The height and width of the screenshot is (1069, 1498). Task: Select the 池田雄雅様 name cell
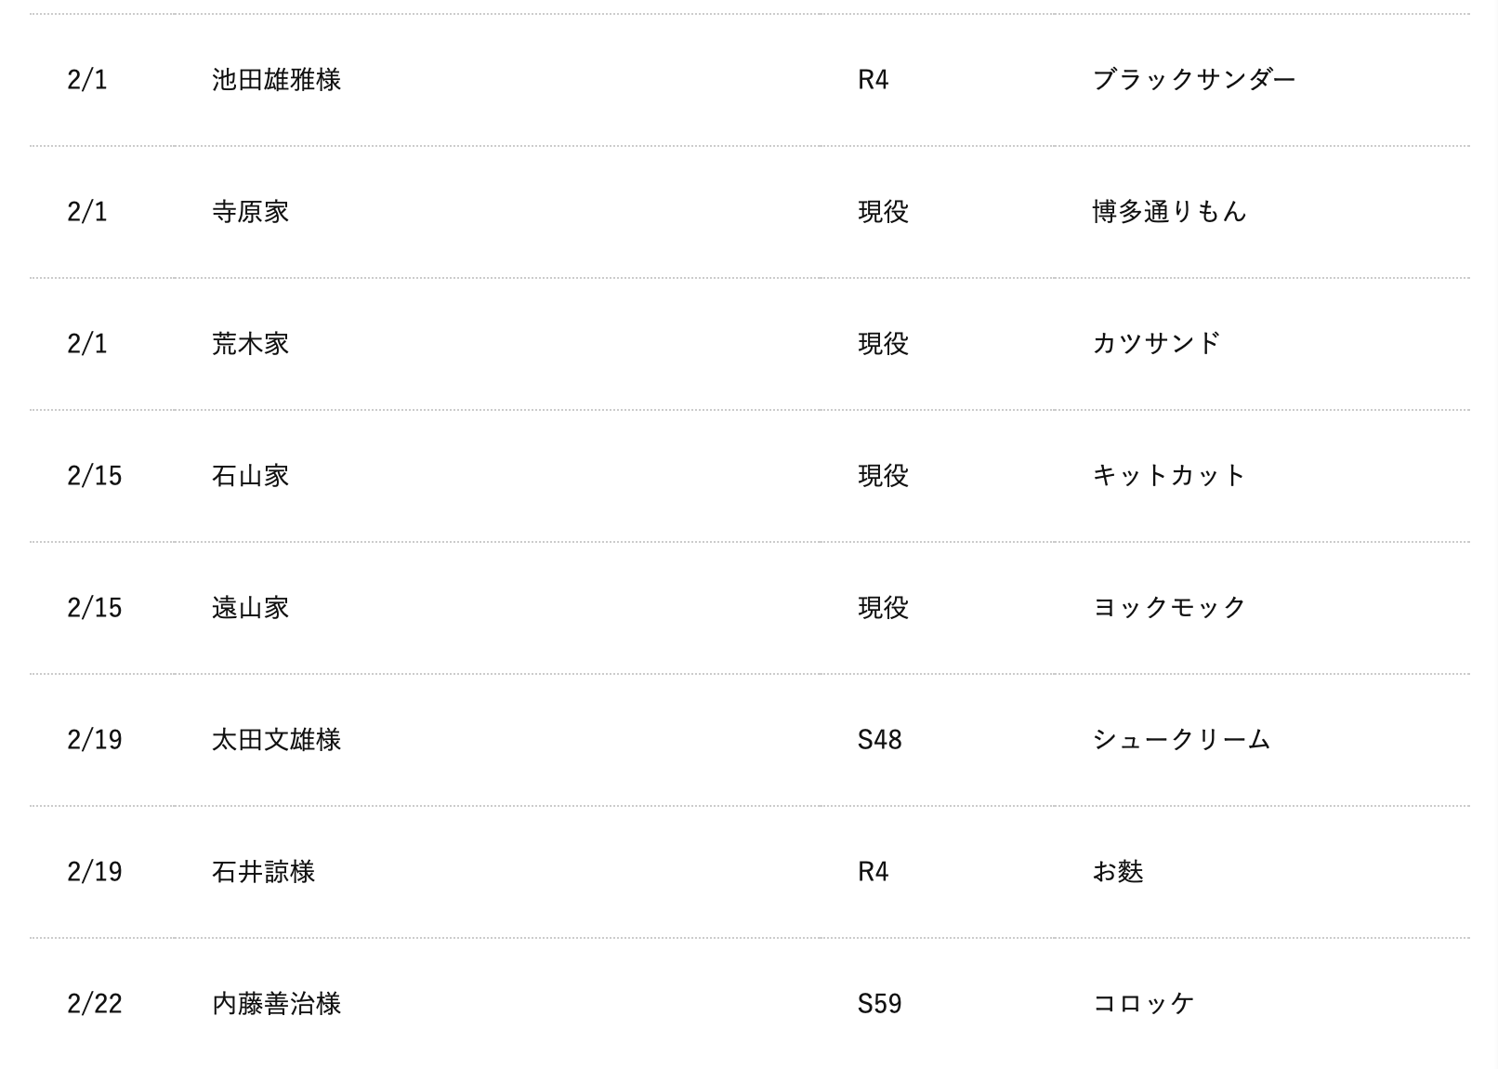[276, 80]
